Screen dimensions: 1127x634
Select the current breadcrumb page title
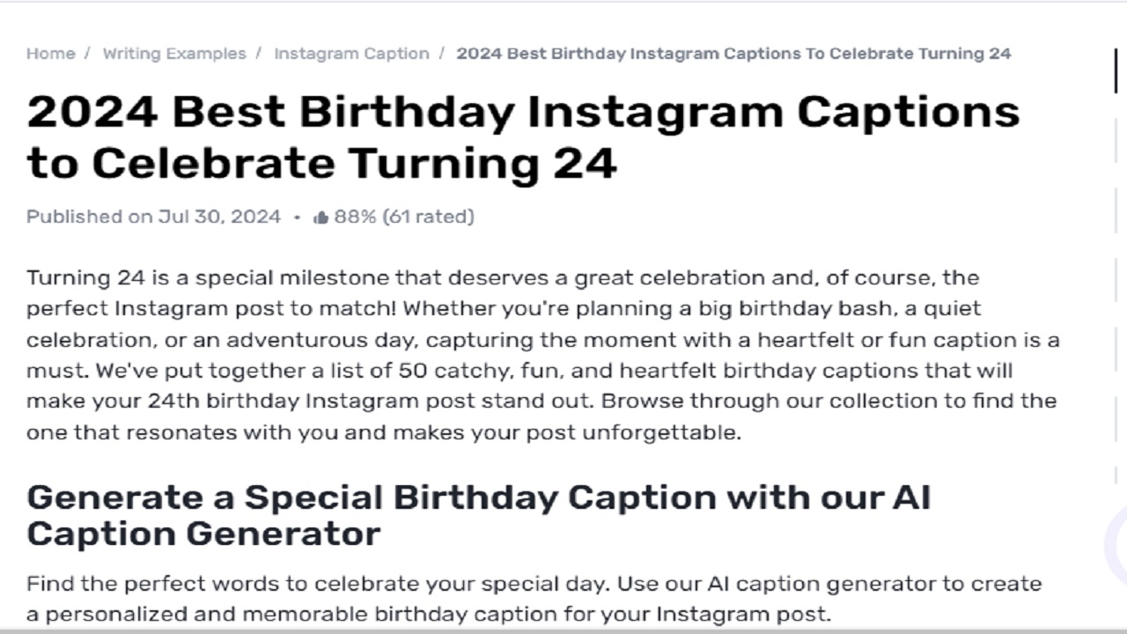(x=733, y=53)
